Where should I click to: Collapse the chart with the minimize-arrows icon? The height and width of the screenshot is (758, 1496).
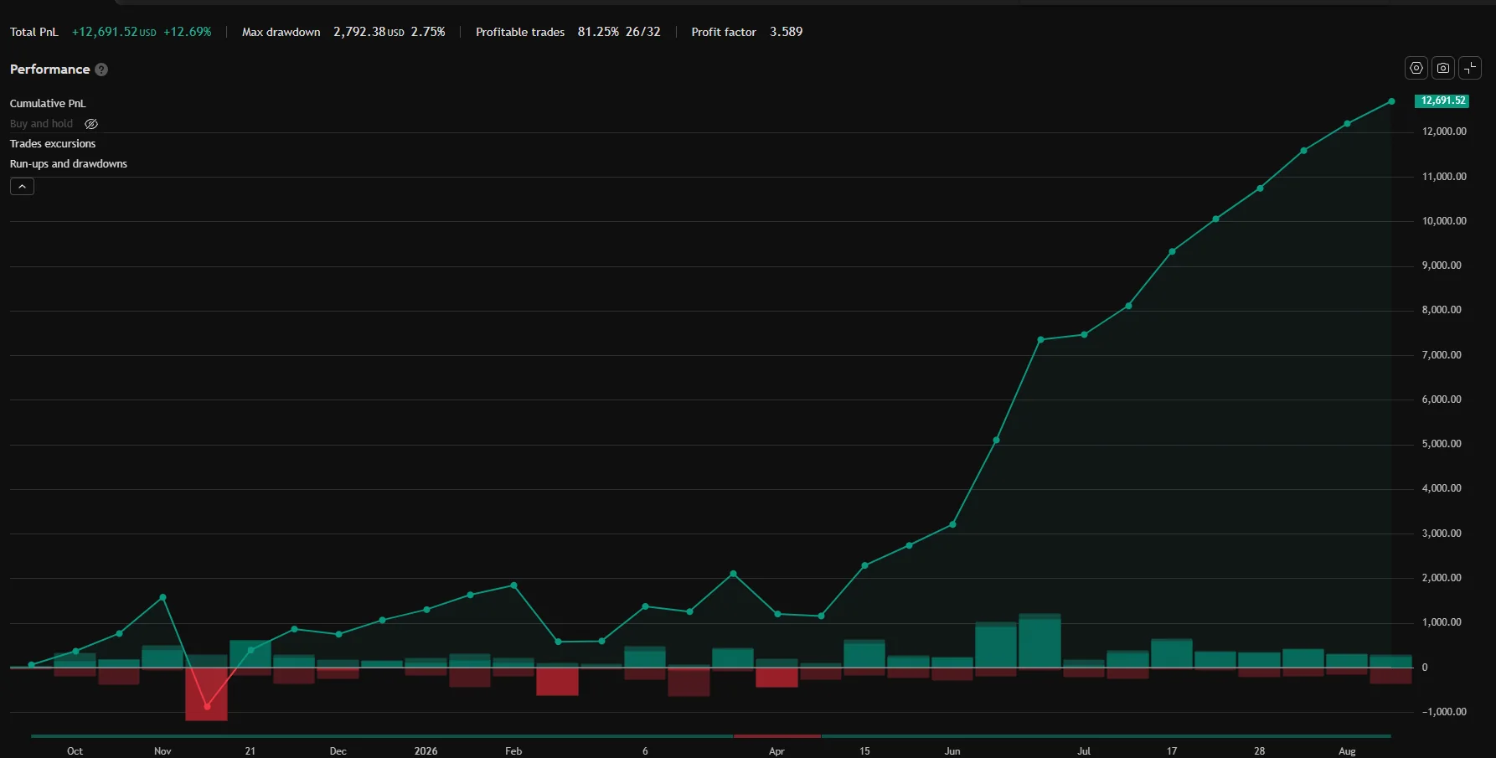[1470, 68]
